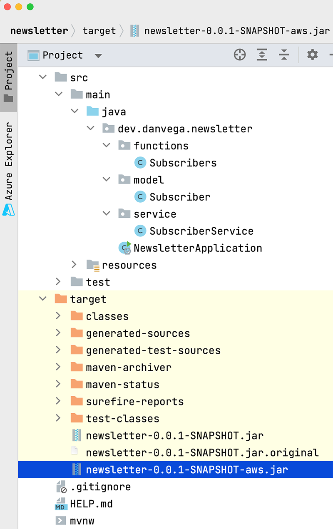
Task: Open the Project view dropdown
Action: [x=98, y=56]
